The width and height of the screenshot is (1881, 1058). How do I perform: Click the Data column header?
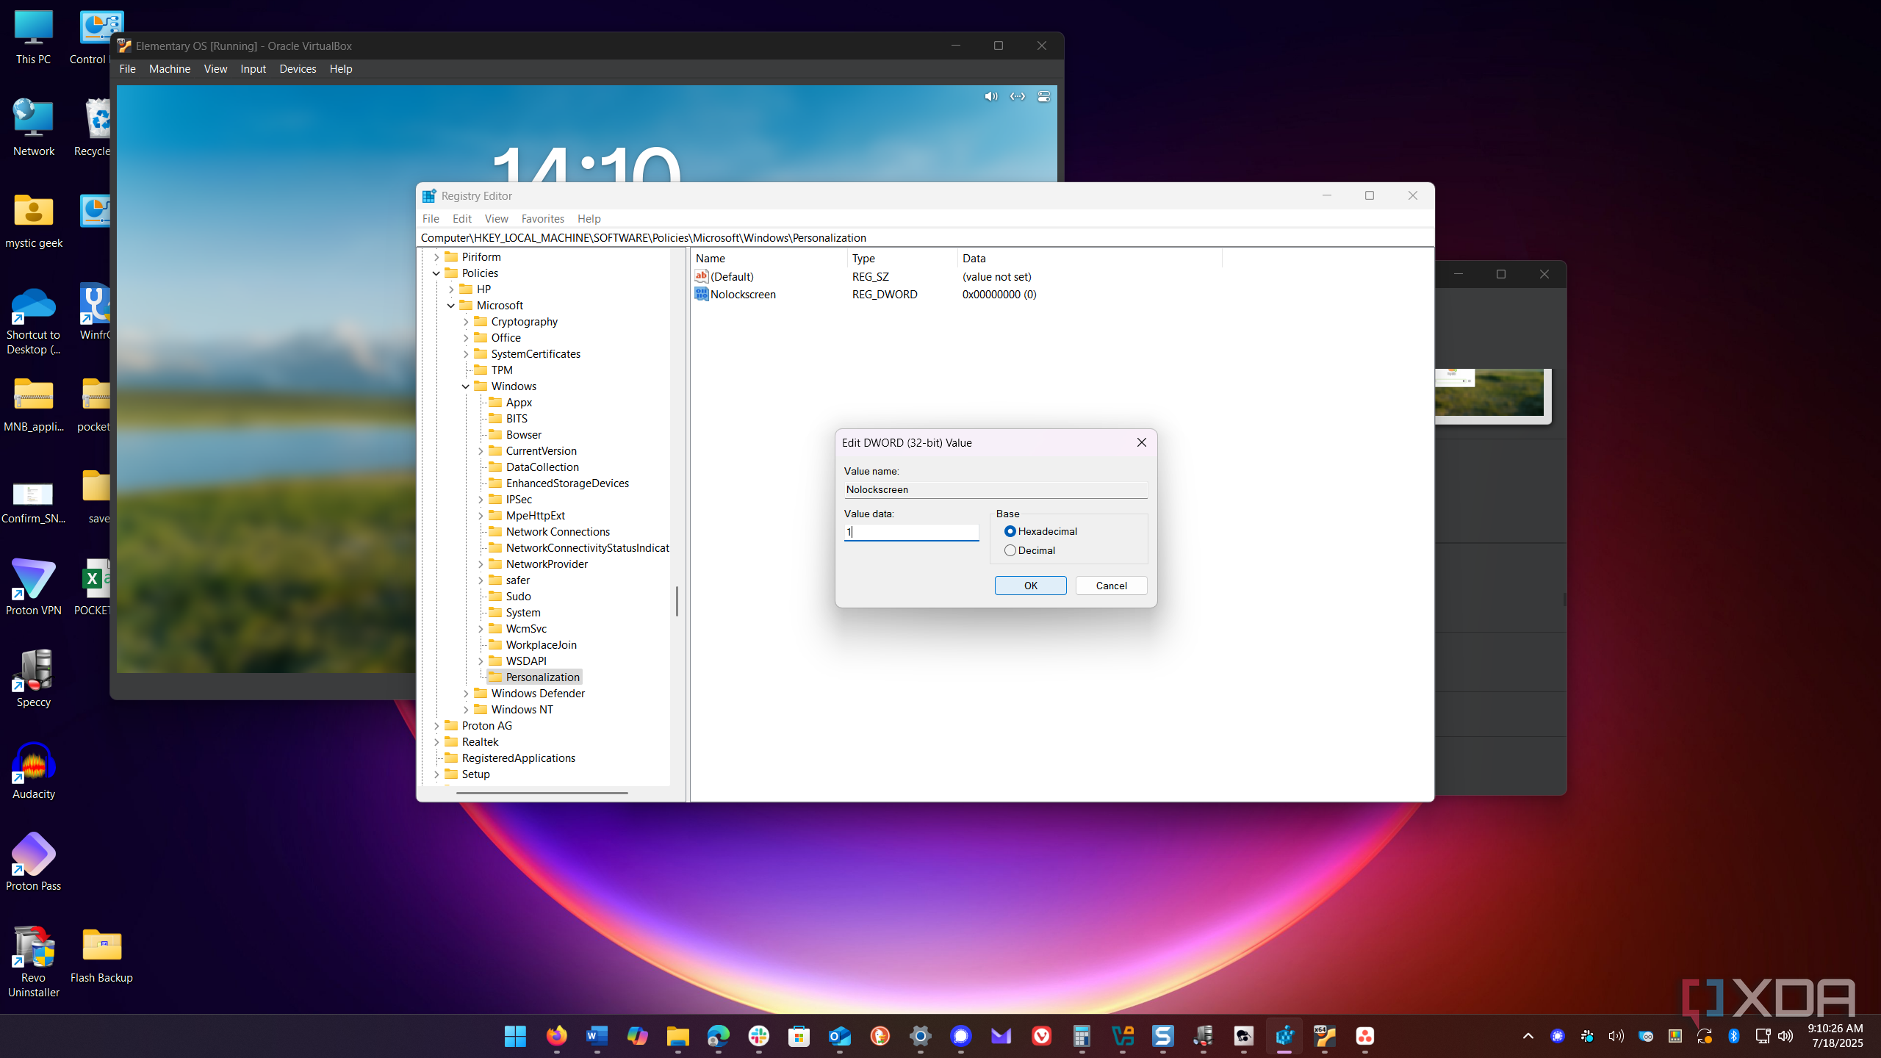974,259
